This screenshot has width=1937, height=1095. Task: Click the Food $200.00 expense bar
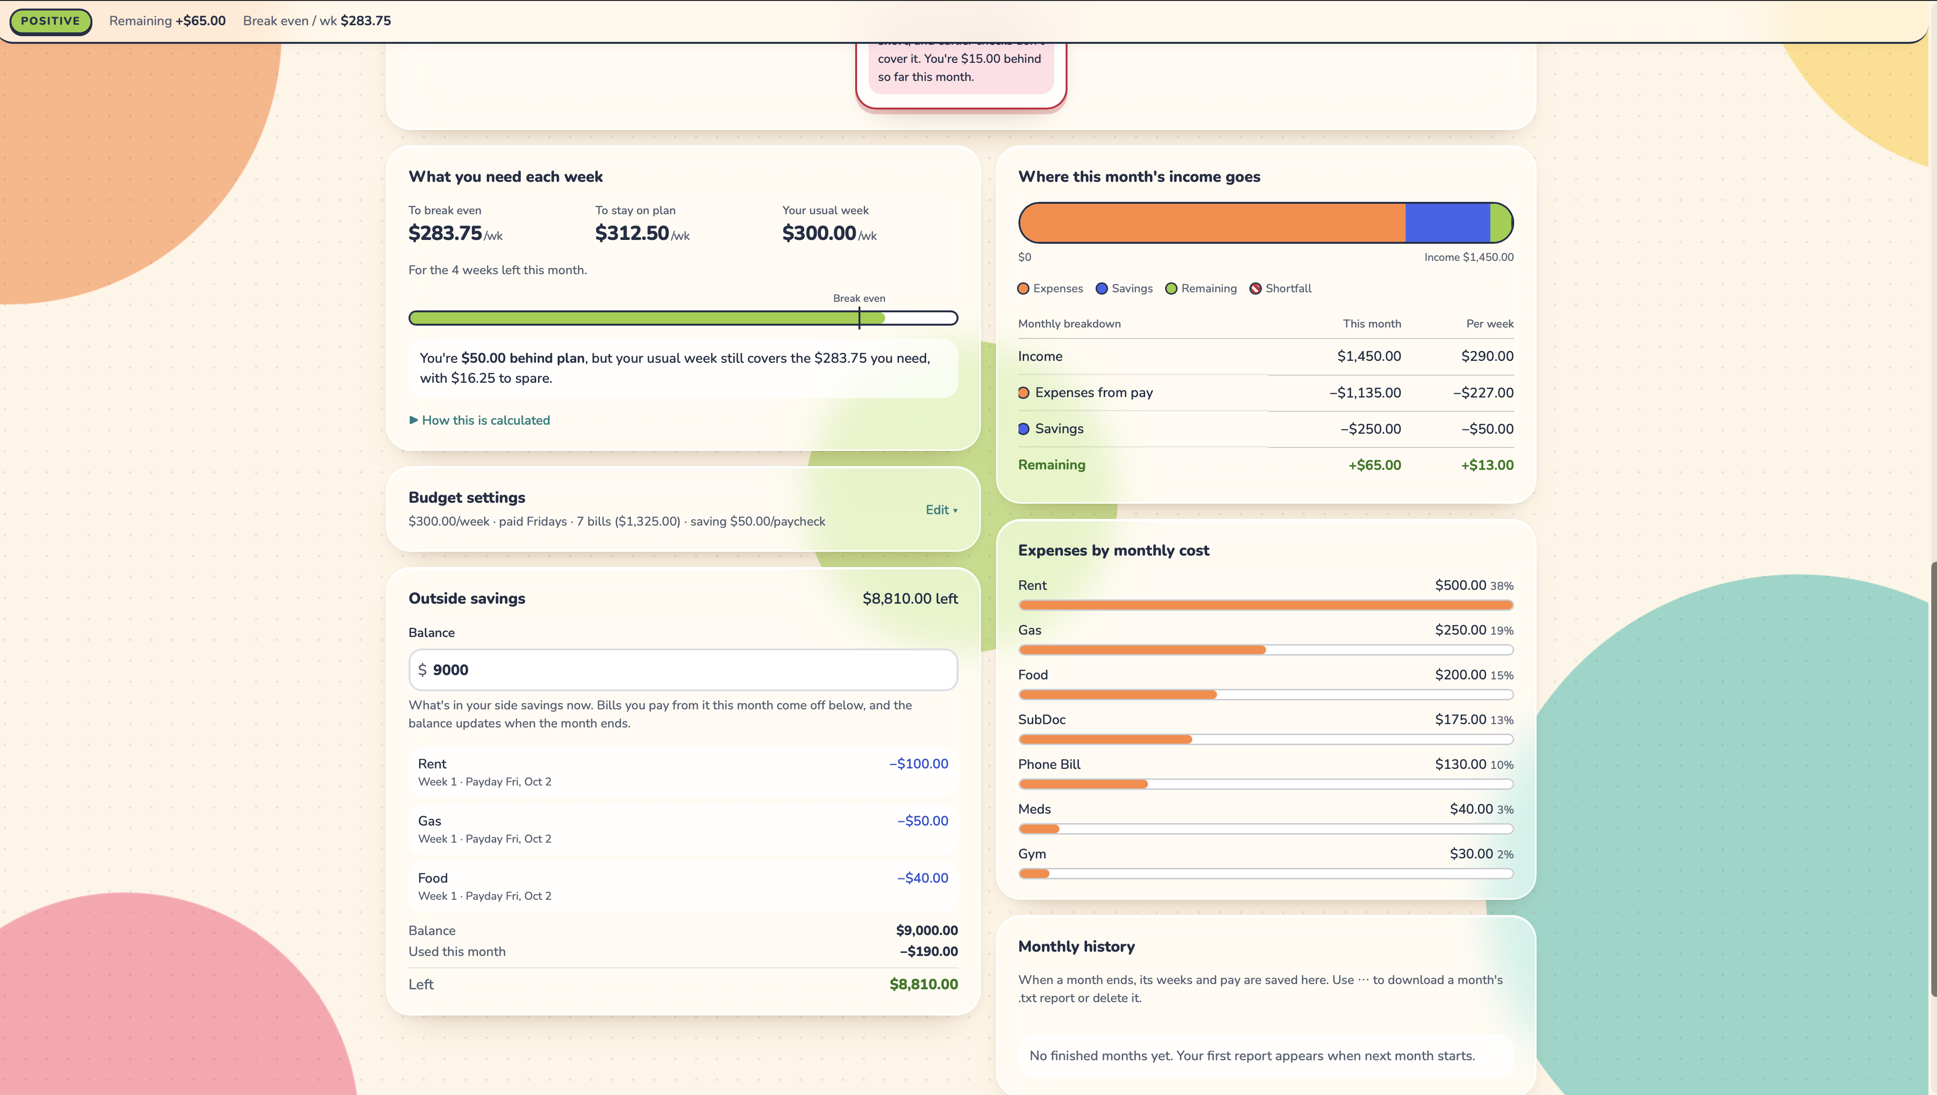click(1266, 694)
